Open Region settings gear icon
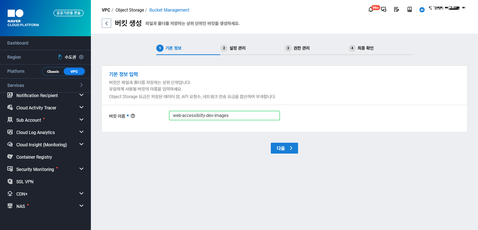 81,57
